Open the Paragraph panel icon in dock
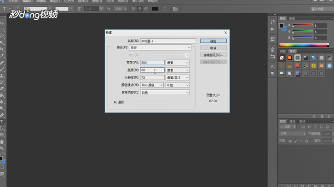Image resolution: width=334 pixels, height=187 pixels. tap(272, 74)
